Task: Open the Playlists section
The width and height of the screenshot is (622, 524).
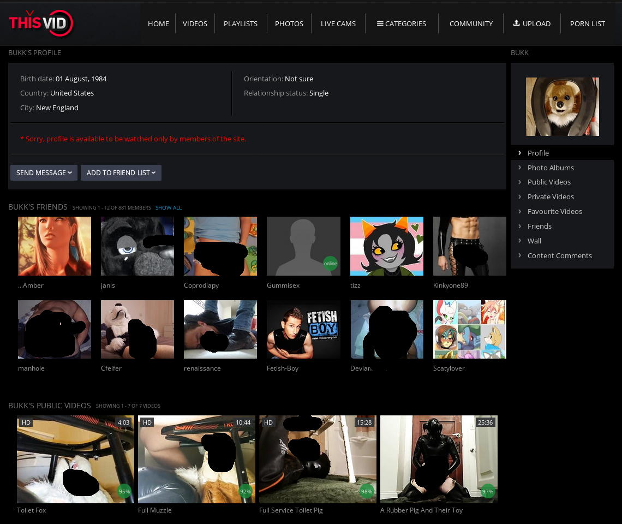Action: pyautogui.click(x=241, y=24)
